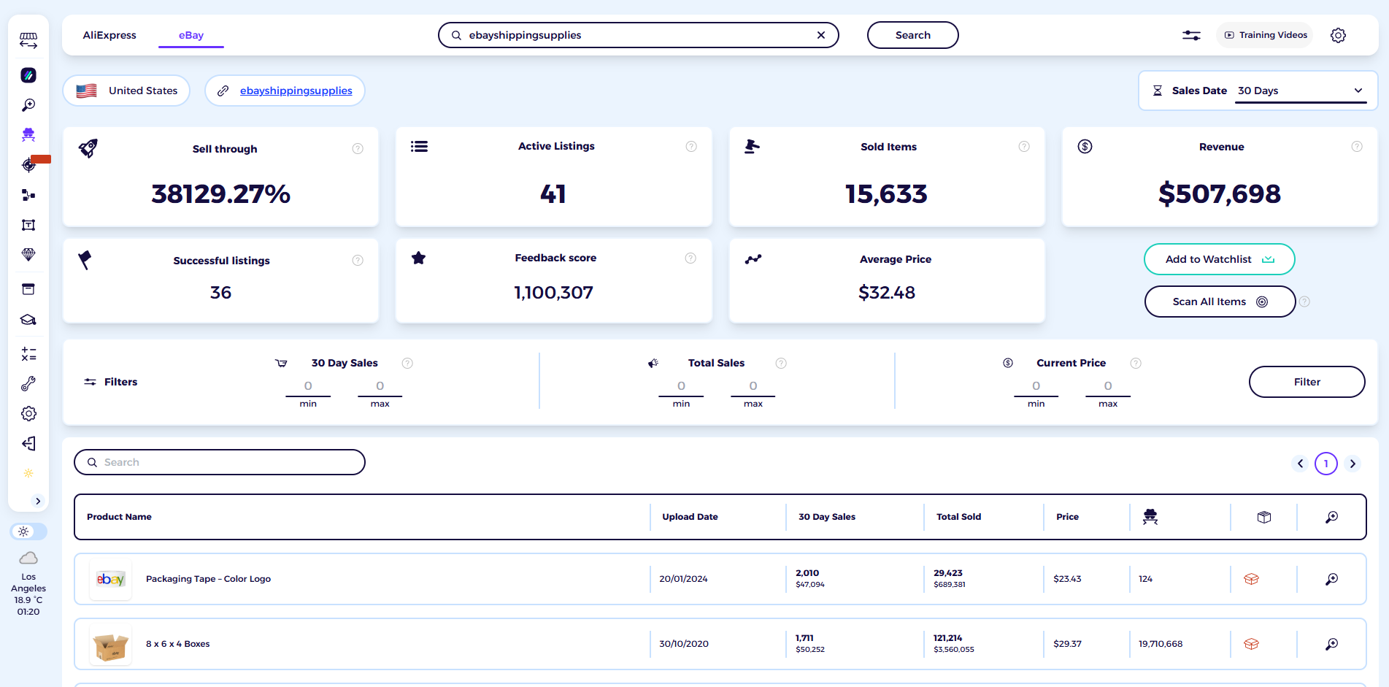The height and width of the screenshot is (687, 1389).
Task: Click the spy icon column header
Action: (1150, 517)
